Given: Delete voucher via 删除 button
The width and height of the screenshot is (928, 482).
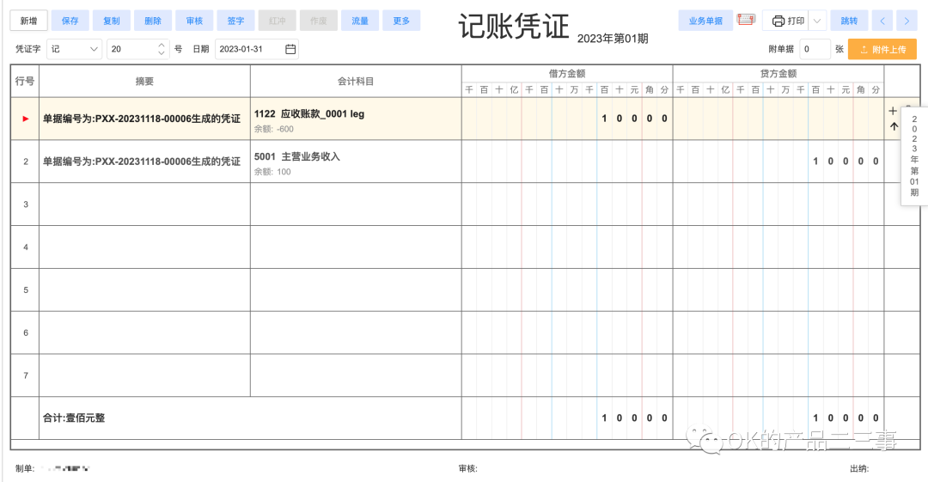Looking at the screenshot, I should (x=153, y=21).
